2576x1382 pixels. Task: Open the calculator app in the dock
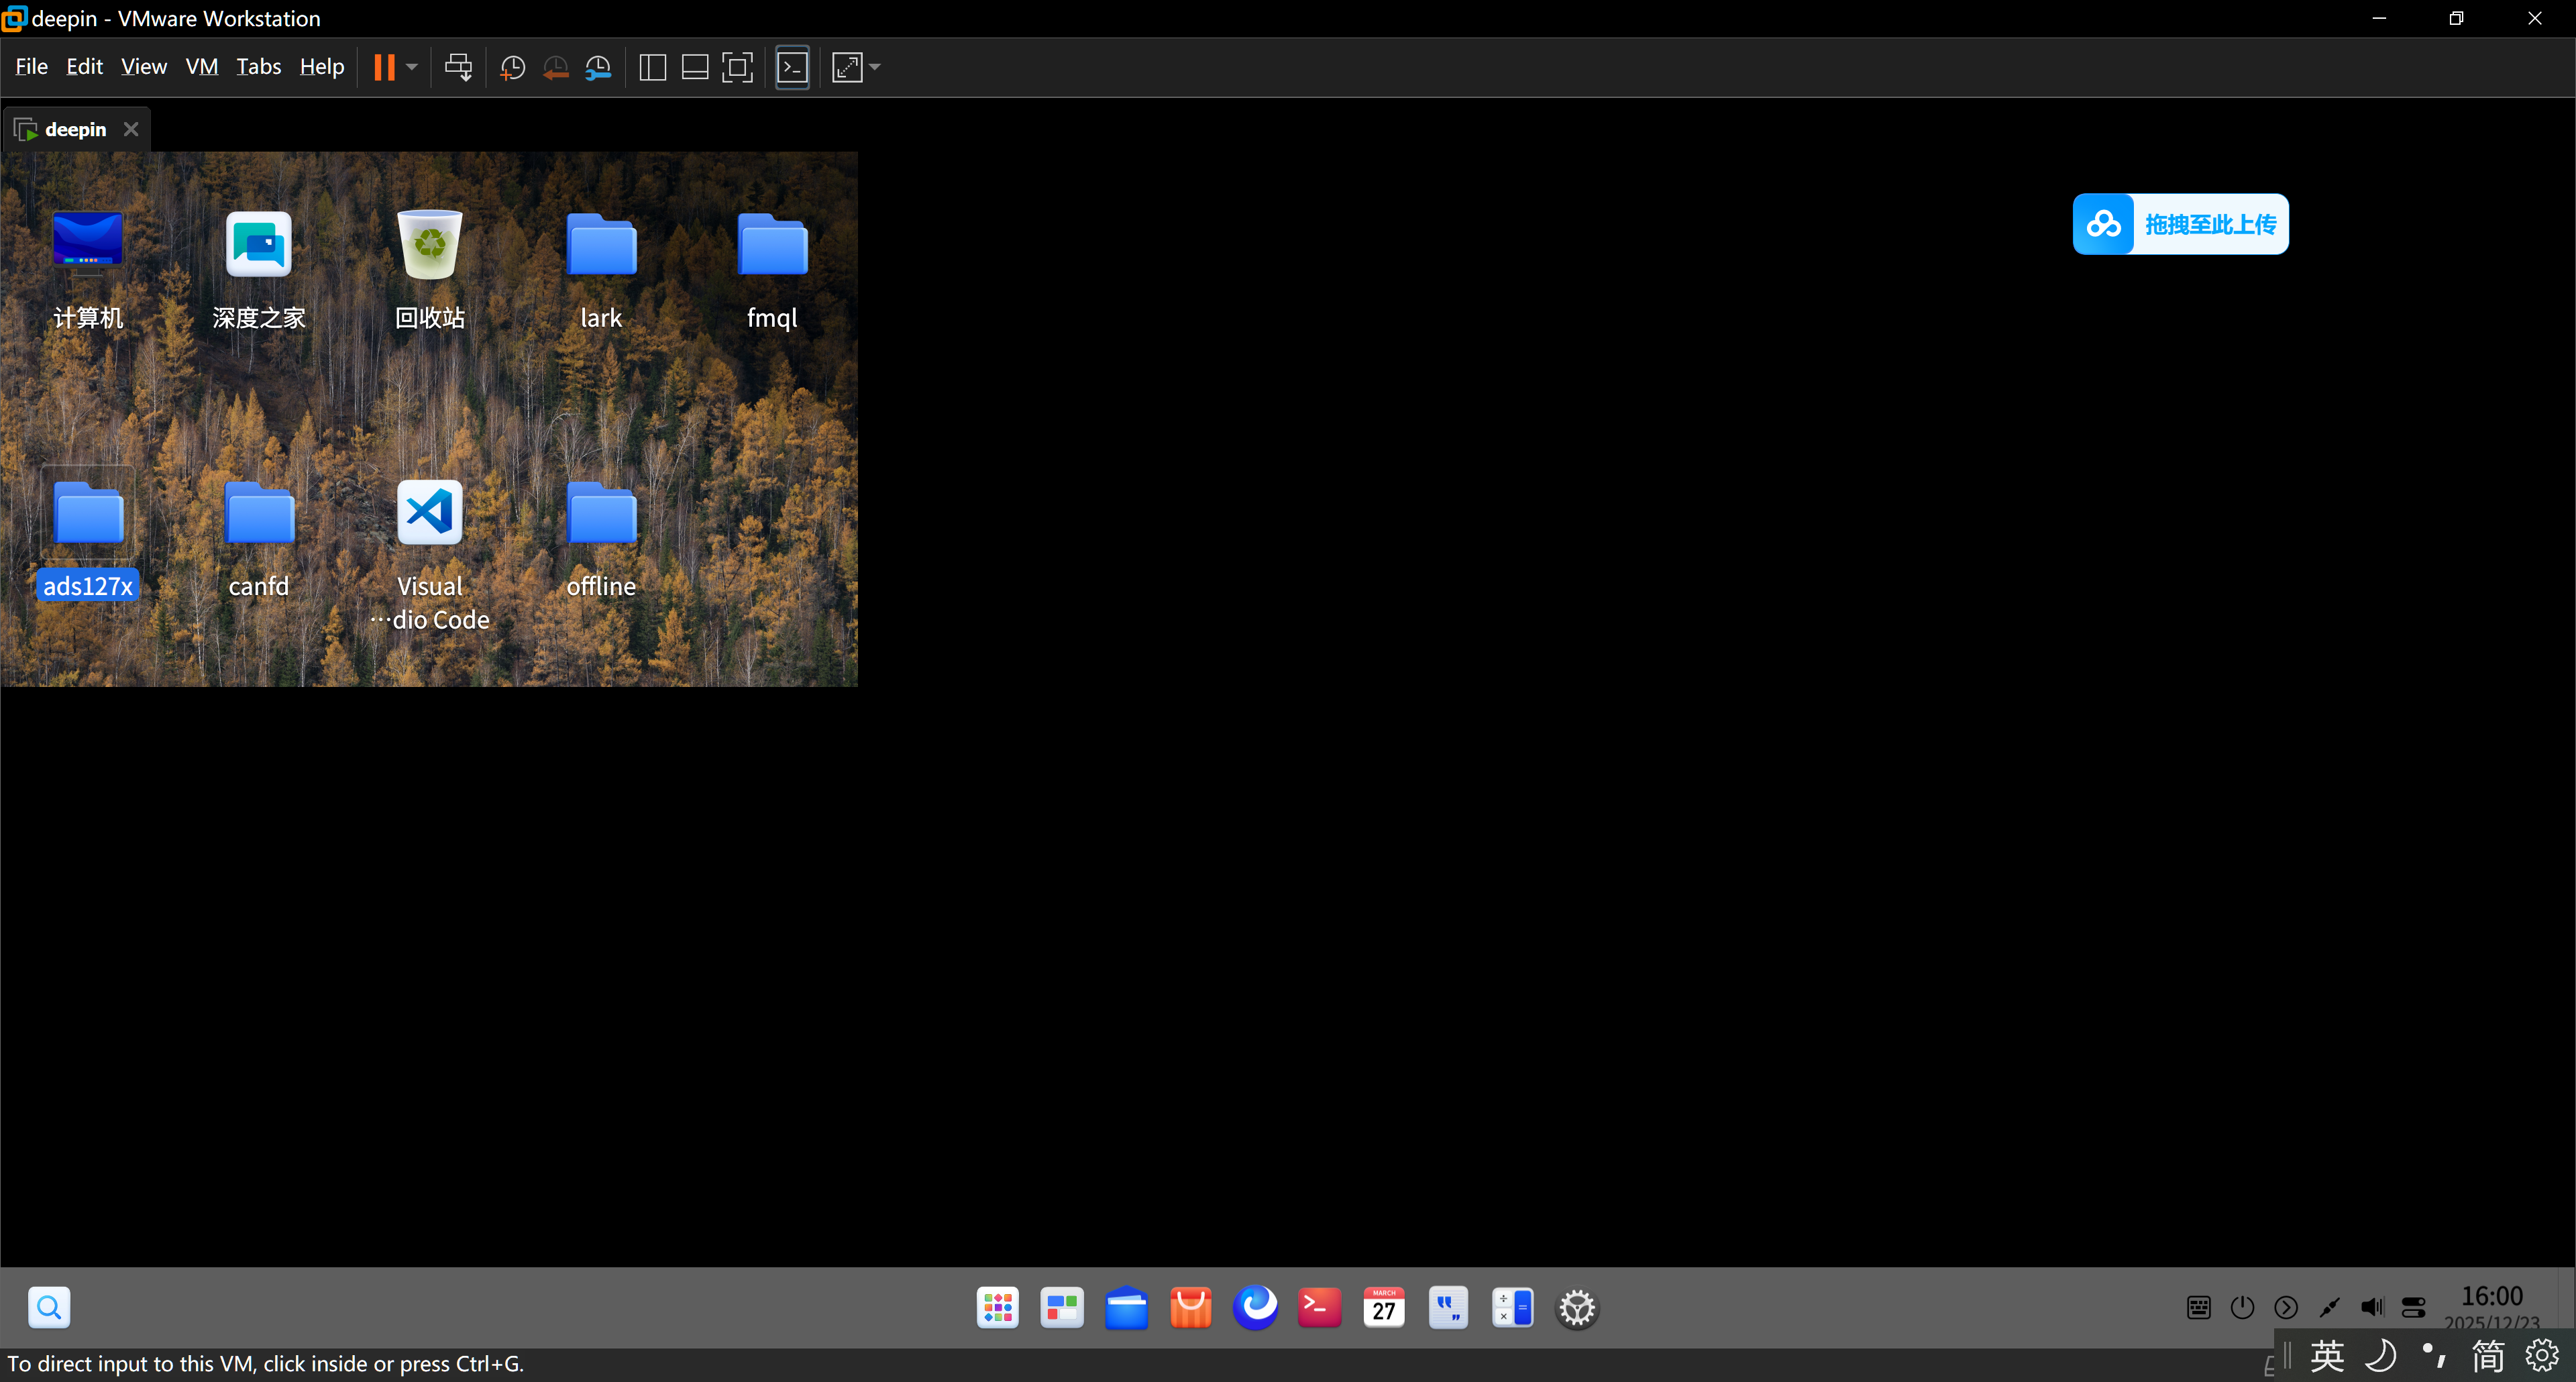(1513, 1307)
